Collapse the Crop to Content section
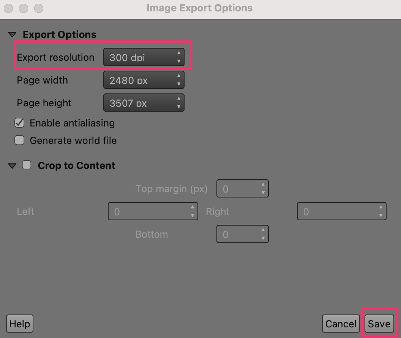 (x=12, y=166)
